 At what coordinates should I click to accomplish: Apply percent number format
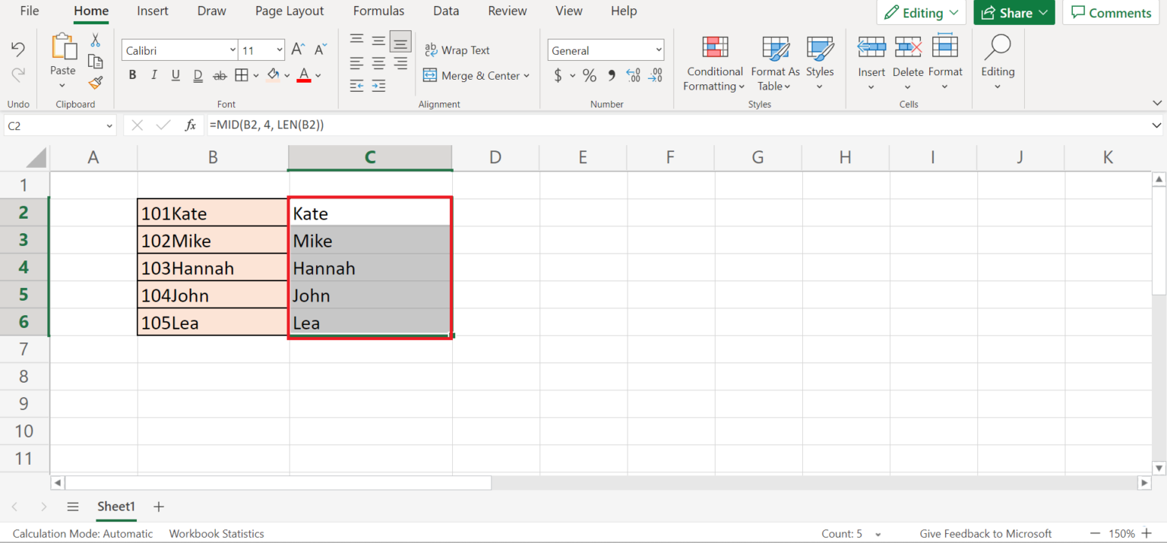[590, 75]
